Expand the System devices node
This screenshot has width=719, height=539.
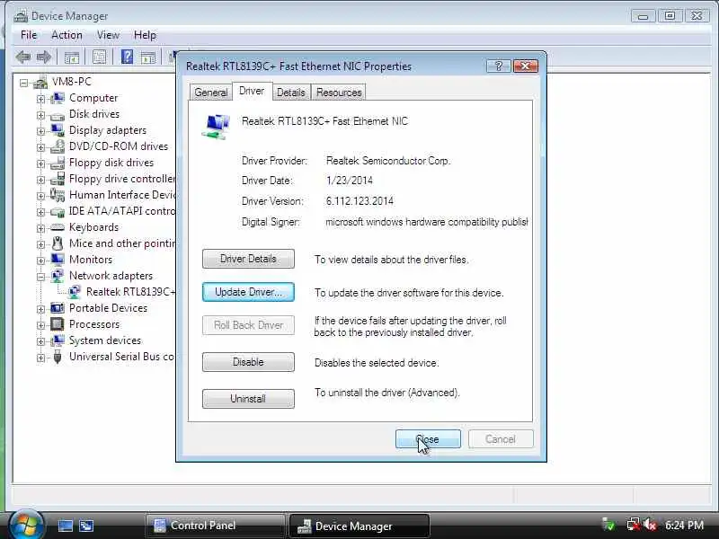(40, 342)
